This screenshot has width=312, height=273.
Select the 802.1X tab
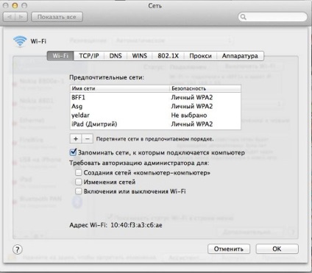(168, 56)
